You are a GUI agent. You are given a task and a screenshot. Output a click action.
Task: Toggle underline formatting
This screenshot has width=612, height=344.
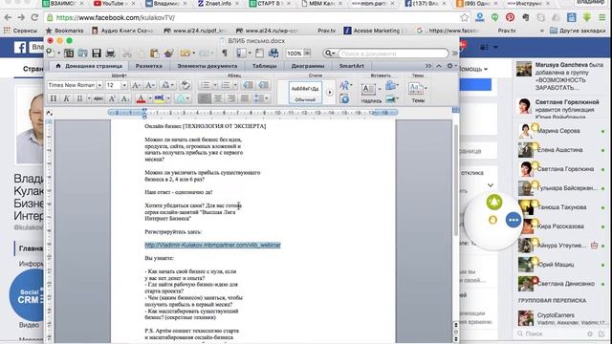[79, 98]
